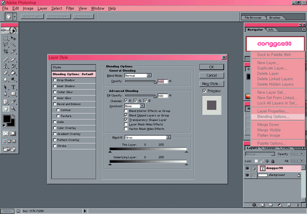Select the Type tool
307x214 pixels.
point(13,87)
